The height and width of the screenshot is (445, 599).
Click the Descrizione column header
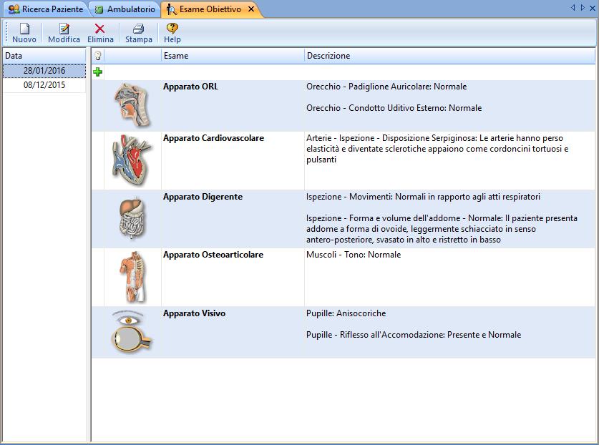pos(449,56)
